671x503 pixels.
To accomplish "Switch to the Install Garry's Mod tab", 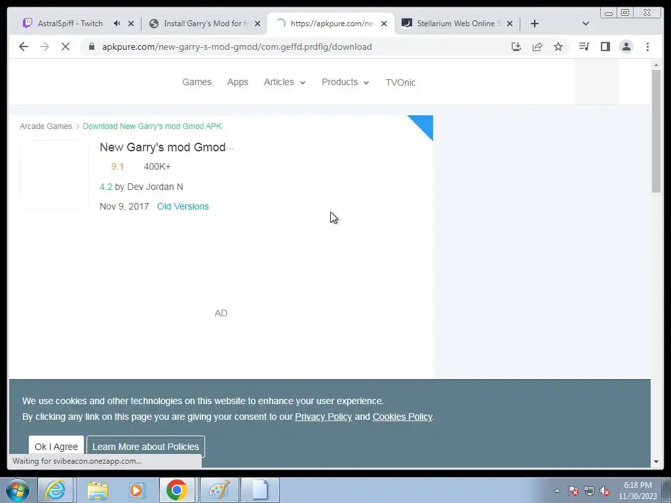I will tap(205, 24).
